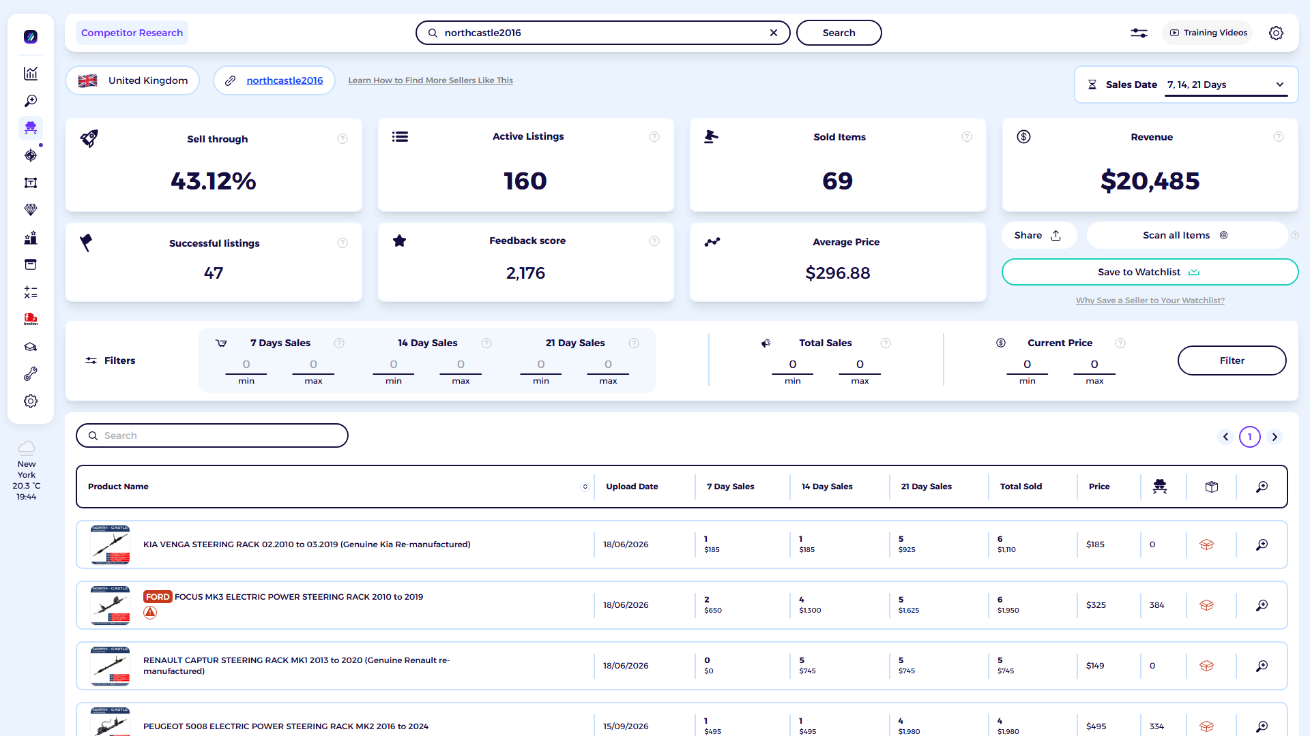
Task: Open the diamond sidebar icon
Action: (x=31, y=210)
